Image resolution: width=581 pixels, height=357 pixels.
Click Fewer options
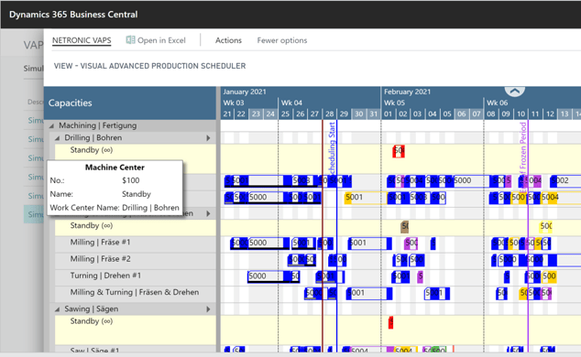[282, 40]
